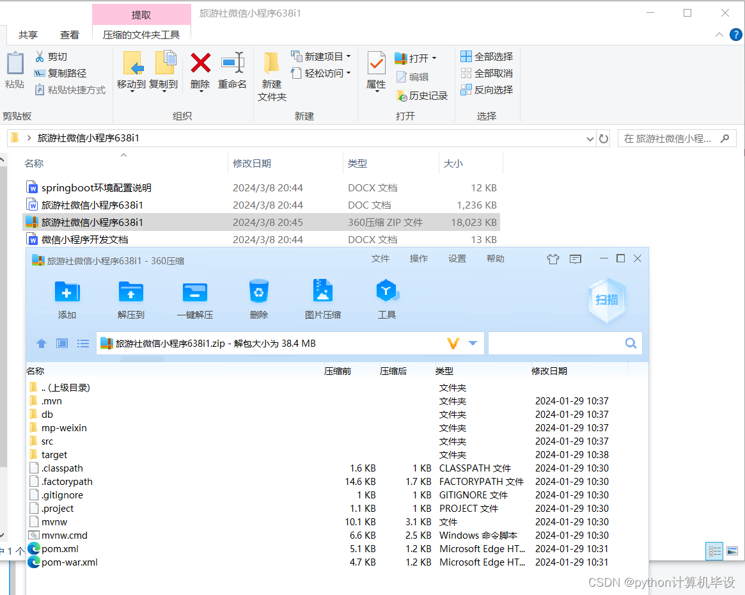Click the 删除 recycle icon in 360压缩

(x=259, y=291)
